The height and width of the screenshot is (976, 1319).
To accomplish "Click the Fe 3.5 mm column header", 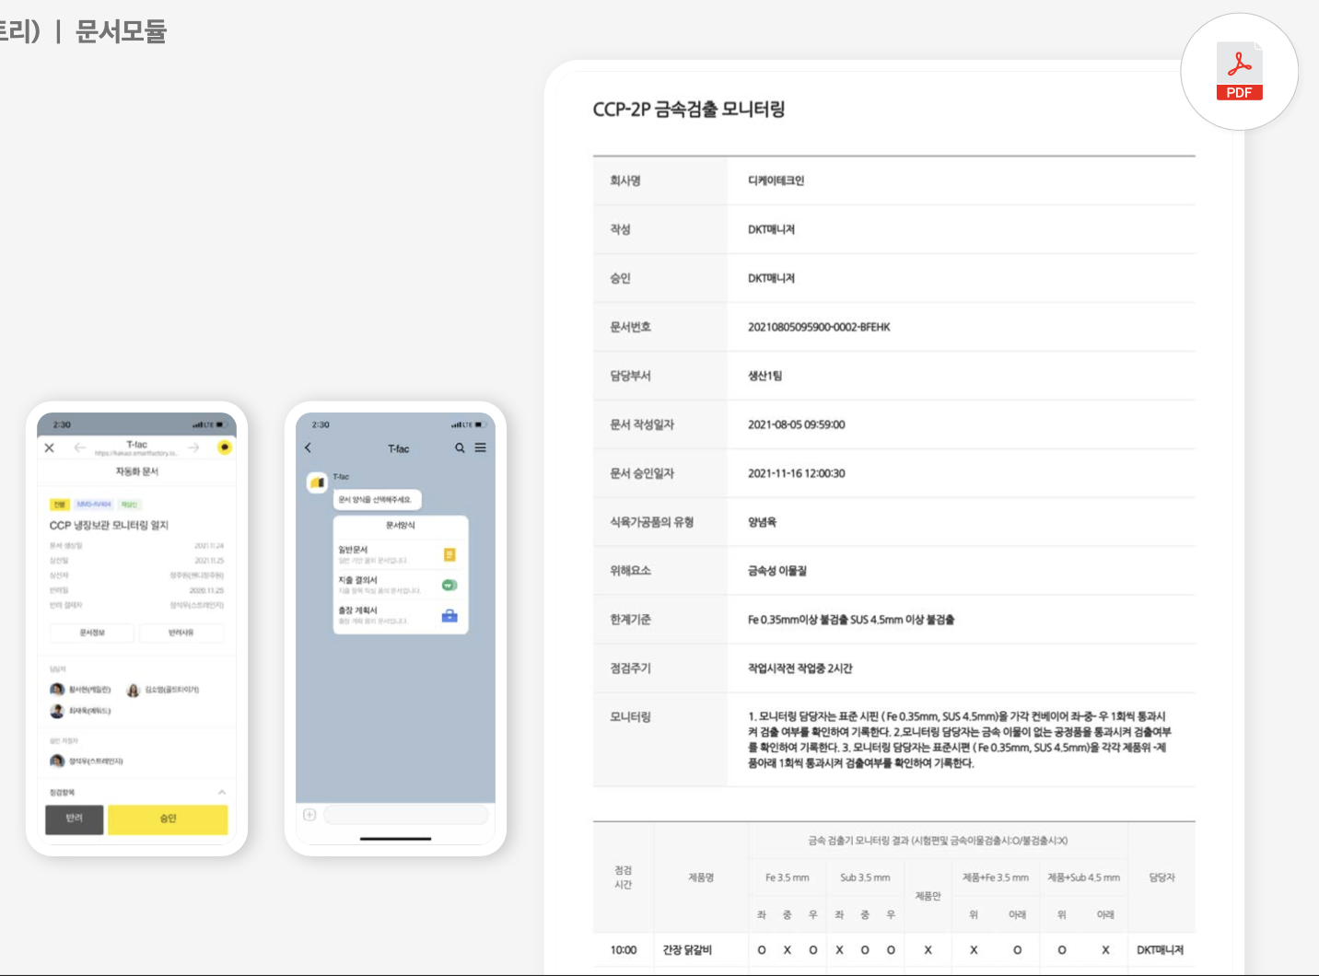I will point(787,877).
